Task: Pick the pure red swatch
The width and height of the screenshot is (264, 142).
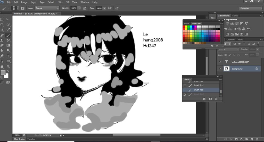Action: (x=184, y=27)
